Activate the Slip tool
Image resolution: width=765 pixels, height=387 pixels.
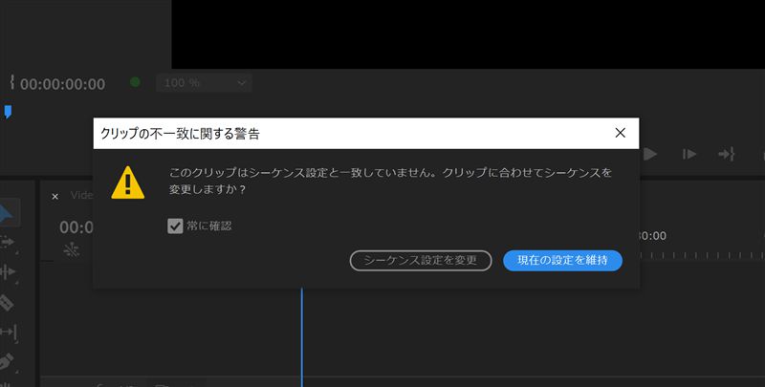click(8, 332)
